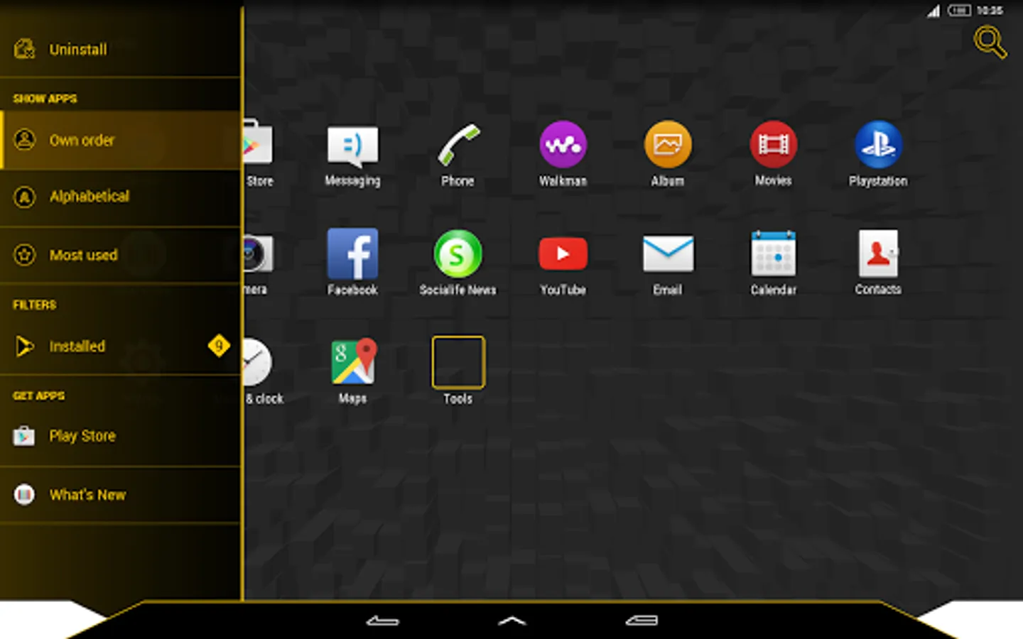Tap the search magnifier icon

[x=989, y=42]
